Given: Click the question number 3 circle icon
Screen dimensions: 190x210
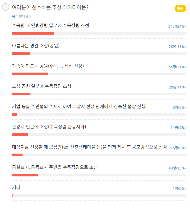Looking at the screenshot, I should (x=6, y=7).
